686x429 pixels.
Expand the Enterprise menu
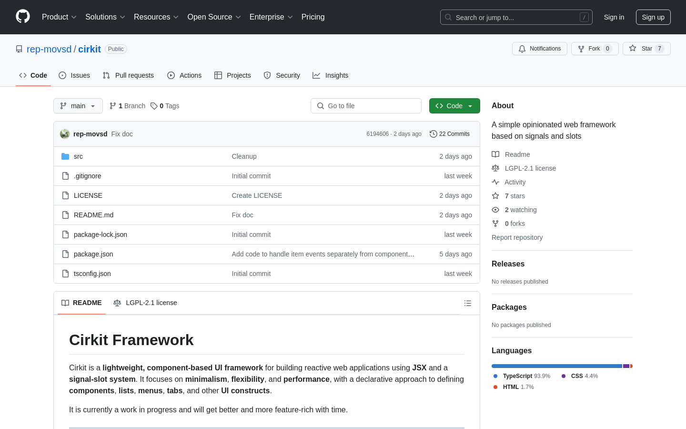[271, 17]
